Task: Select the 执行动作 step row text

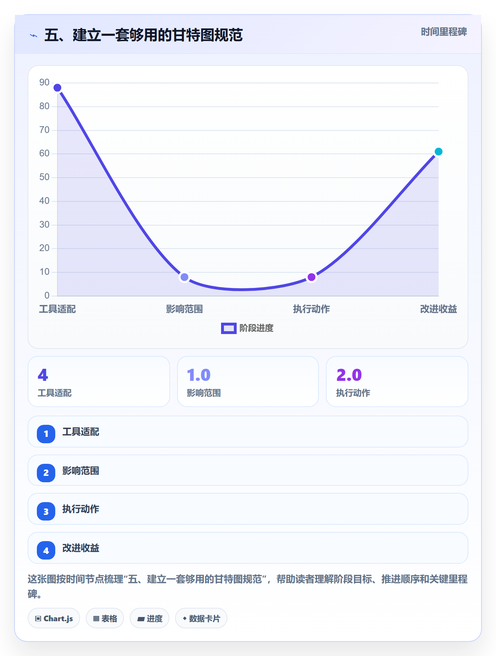Action: click(x=81, y=509)
